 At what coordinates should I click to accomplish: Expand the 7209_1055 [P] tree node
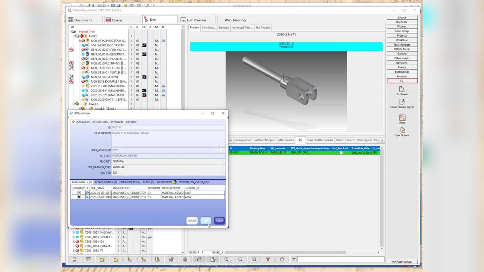(x=74, y=251)
